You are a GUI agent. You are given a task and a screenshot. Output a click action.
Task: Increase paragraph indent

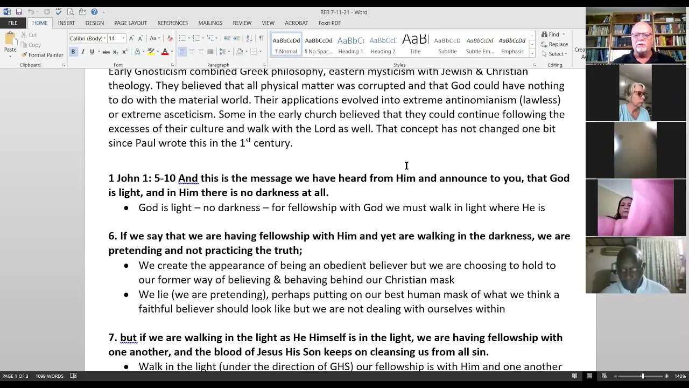236,38
